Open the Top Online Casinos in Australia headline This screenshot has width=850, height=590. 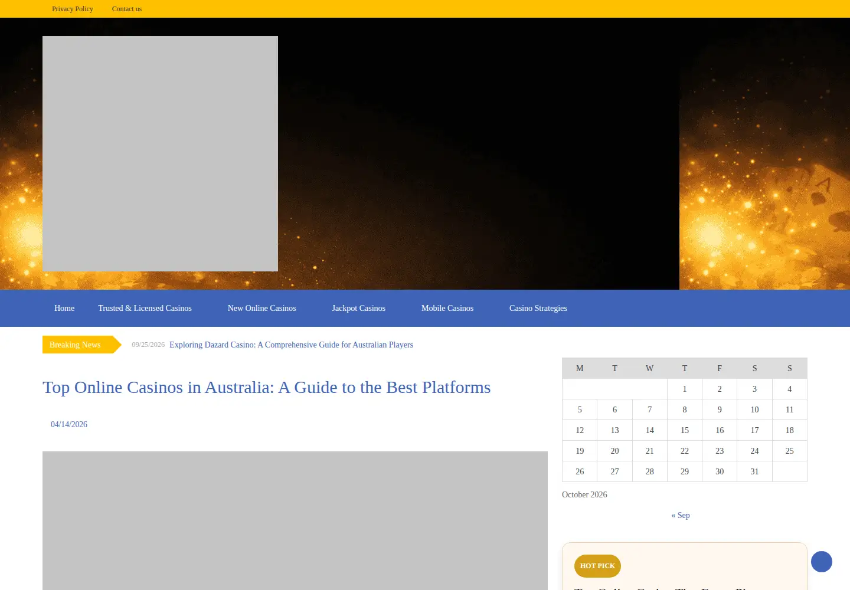pyautogui.click(x=267, y=387)
